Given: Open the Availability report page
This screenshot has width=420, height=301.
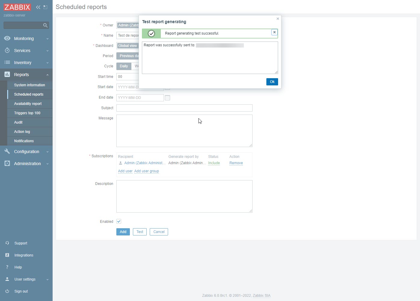Looking at the screenshot, I should 28,104.
